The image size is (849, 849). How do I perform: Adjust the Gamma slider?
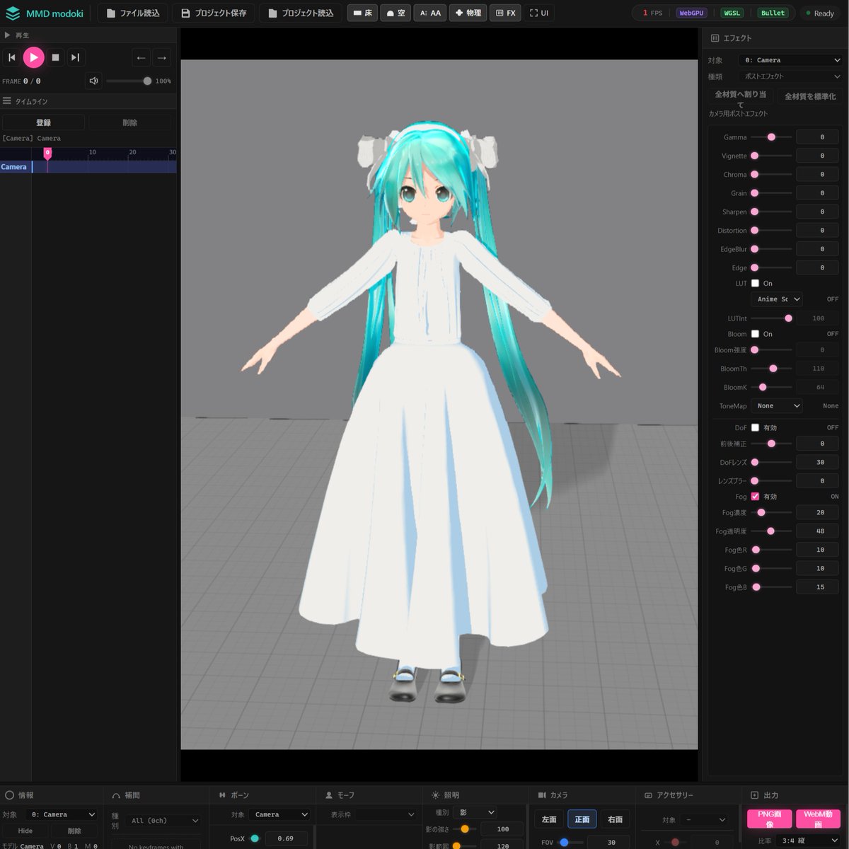pos(771,137)
